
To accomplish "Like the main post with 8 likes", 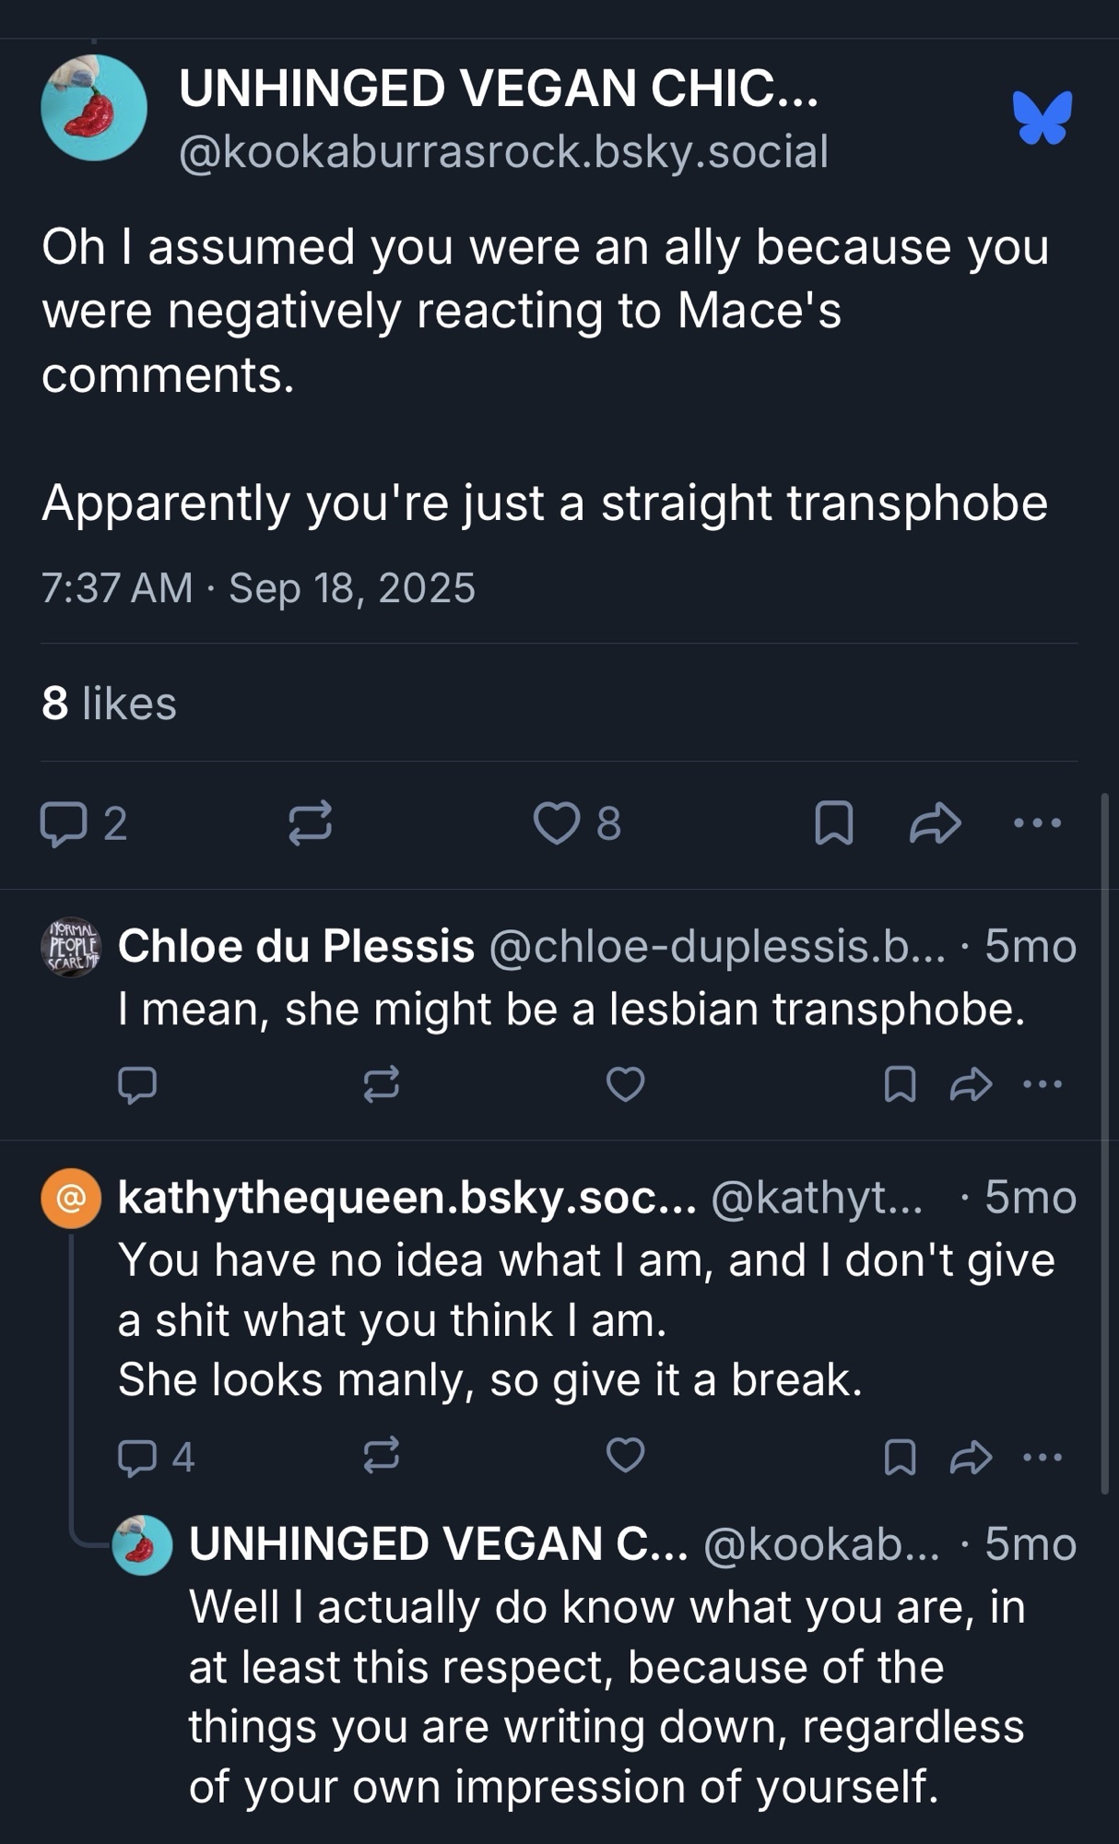I will (x=557, y=823).
